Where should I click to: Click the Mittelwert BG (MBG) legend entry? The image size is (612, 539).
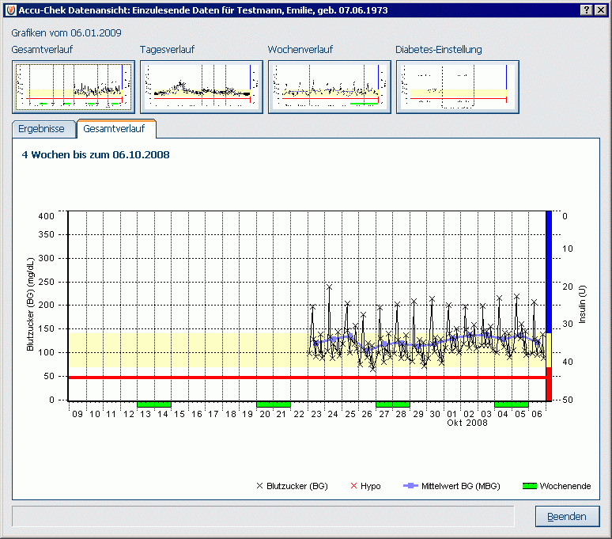(x=451, y=486)
